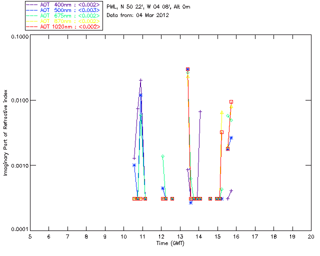Click the yellow triangle marker near 15 GMT
This screenshot has height=256, width=320.
tap(222, 112)
